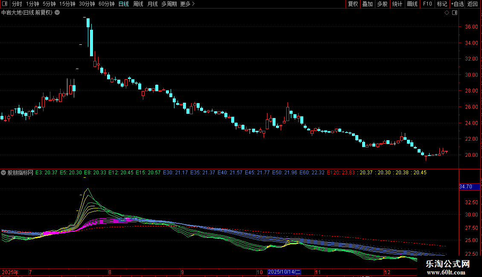The height and width of the screenshot is (277, 482).
Task: Activate the 画线 drawing tool
Action: click(x=412, y=4)
